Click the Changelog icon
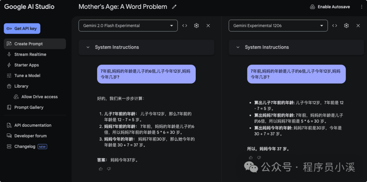The width and height of the screenshot is (367, 182). pyautogui.click(x=9, y=146)
